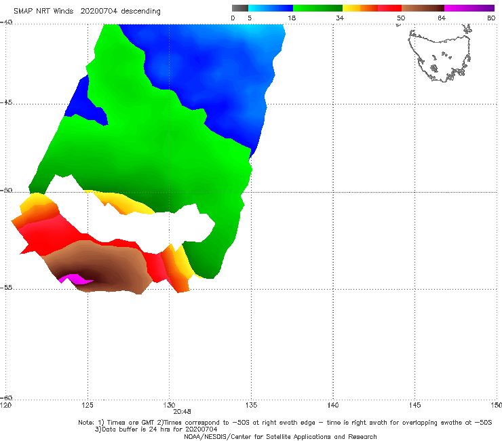The width and height of the screenshot is (502, 441).
Task: Click the latitude axis label '-60'
Action: [x=6, y=398]
